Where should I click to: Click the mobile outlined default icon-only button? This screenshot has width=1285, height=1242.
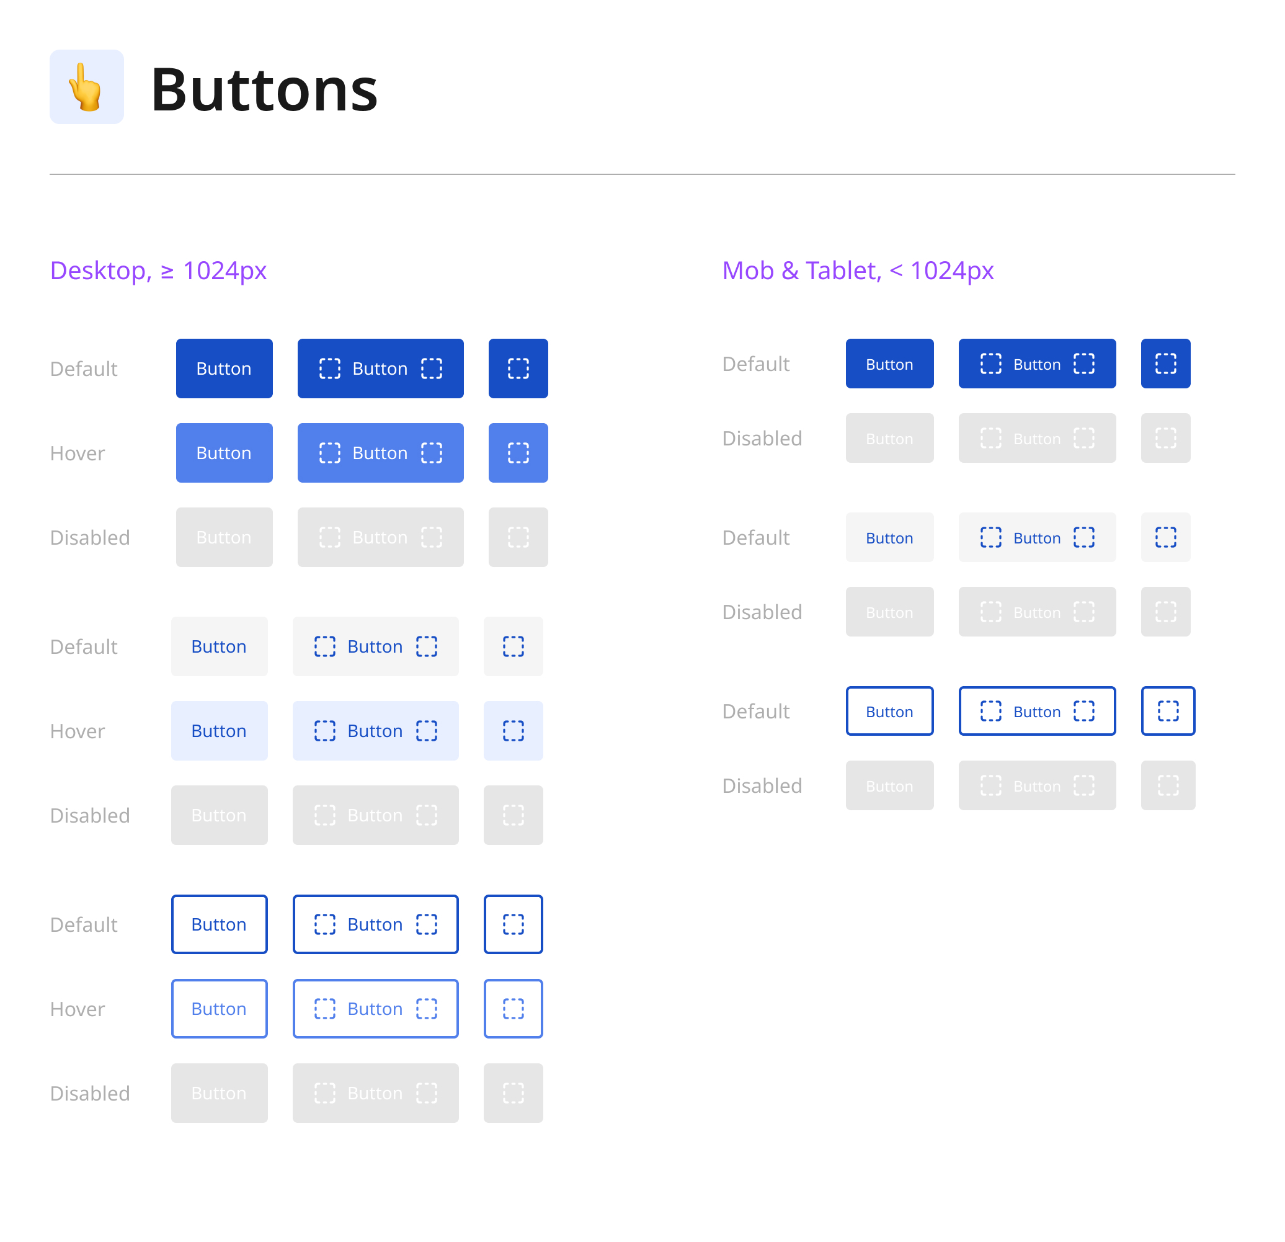pyautogui.click(x=1168, y=712)
